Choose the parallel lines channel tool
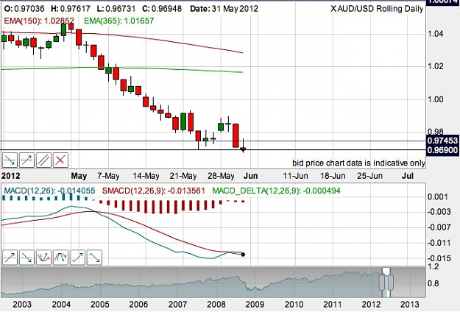 (x=43, y=160)
